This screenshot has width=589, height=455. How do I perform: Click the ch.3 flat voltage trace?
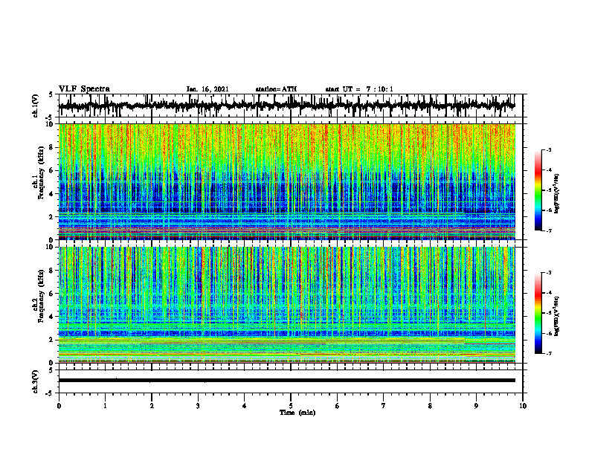tap(286, 381)
